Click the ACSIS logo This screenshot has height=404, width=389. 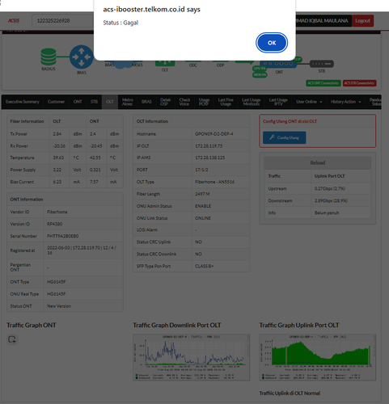tap(14, 21)
